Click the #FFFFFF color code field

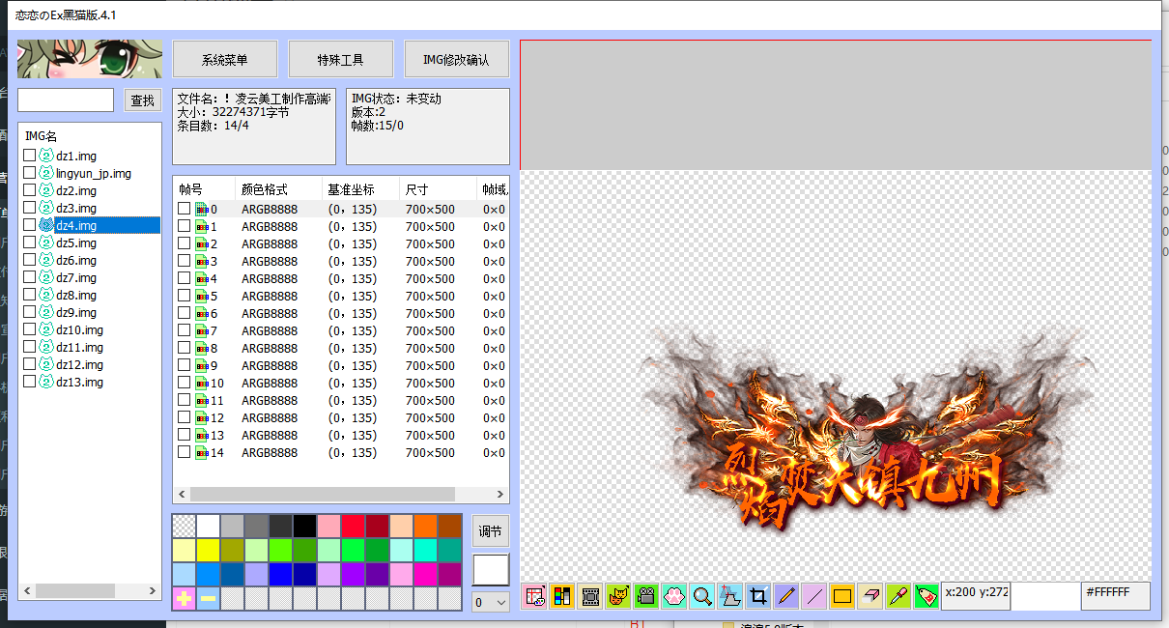1115,596
